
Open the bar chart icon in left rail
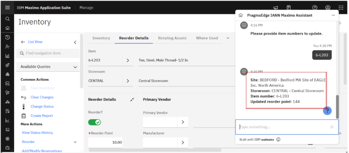click(7, 56)
